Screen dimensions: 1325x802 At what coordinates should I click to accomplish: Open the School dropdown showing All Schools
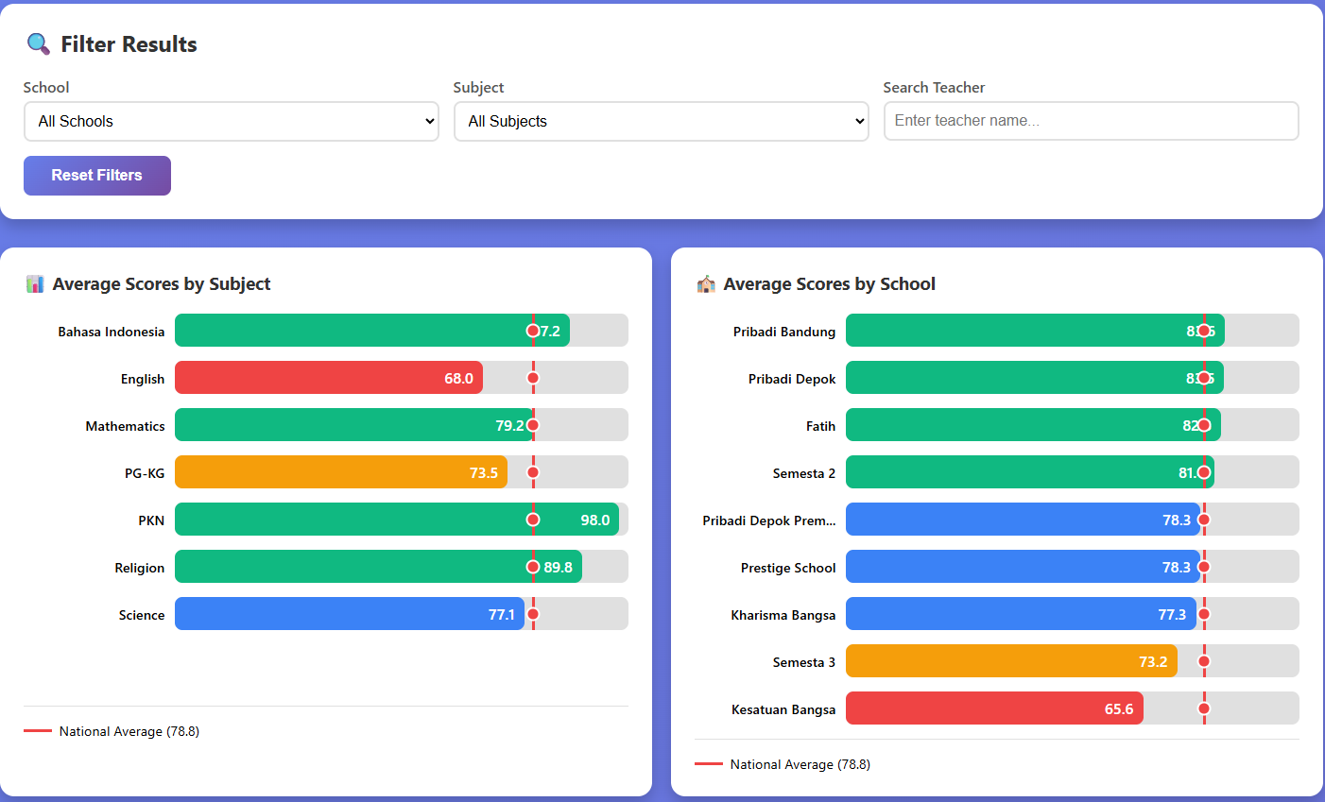(231, 121)
